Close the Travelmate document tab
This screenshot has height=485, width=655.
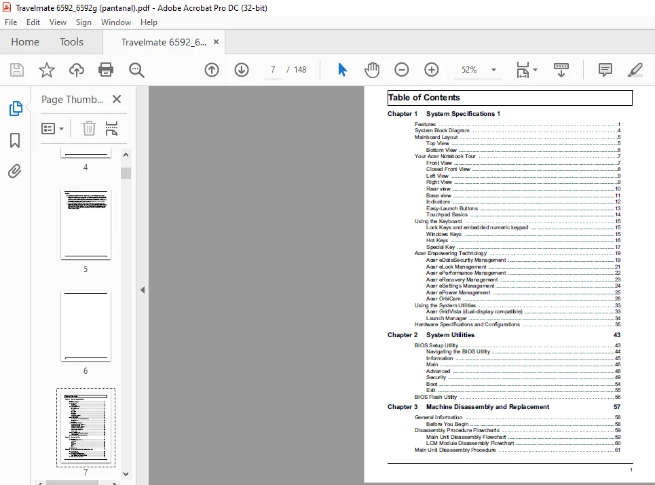216,42
